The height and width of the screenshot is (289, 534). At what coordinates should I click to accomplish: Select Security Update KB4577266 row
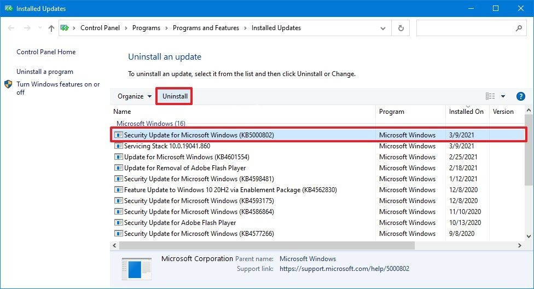(317, 234)
